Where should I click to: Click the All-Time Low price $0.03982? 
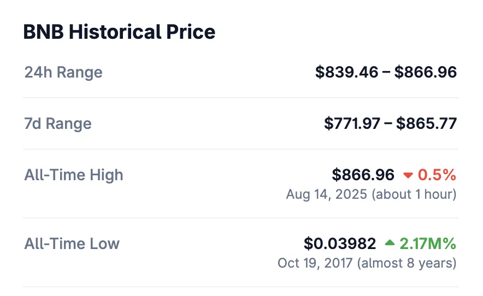(x=340, y=244)
